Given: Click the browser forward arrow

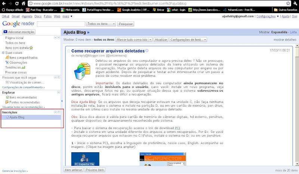Looking at the screenshot, I should (10, 3).
